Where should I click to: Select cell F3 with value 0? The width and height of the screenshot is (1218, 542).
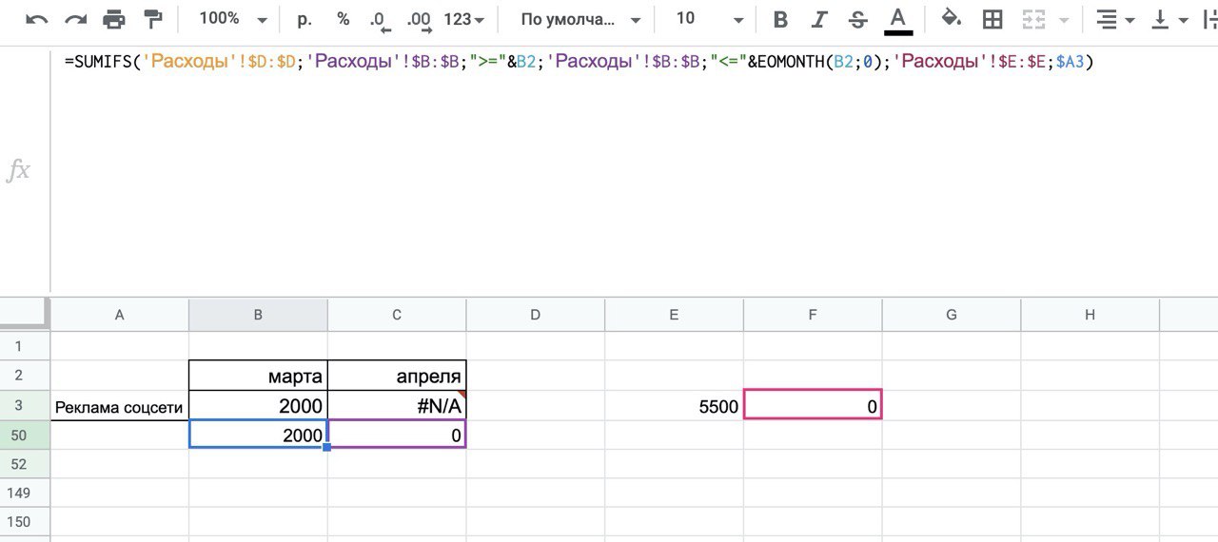coord(813,404)
